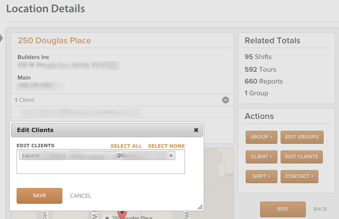Add a new client with Client +
Viewport: 339px width, 219px height.
(261, 157)
